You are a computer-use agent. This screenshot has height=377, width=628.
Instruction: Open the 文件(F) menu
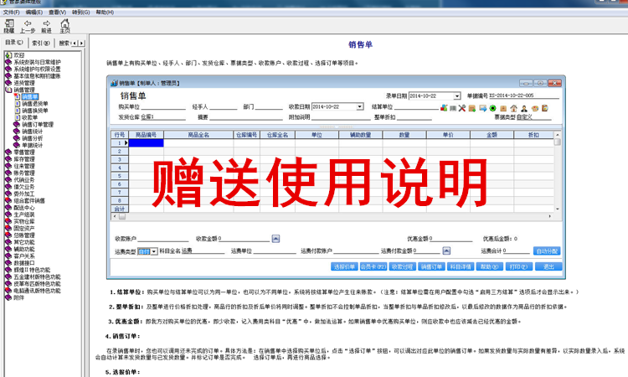click(x=13, y=13)
